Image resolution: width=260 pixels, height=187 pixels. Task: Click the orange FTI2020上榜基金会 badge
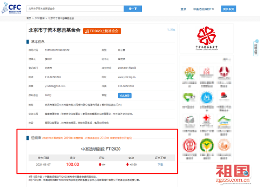[x=102, y=31]
